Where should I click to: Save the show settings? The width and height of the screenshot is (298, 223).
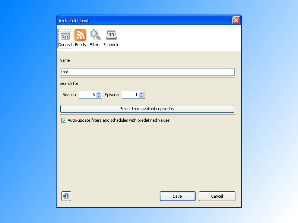[178, 196]
